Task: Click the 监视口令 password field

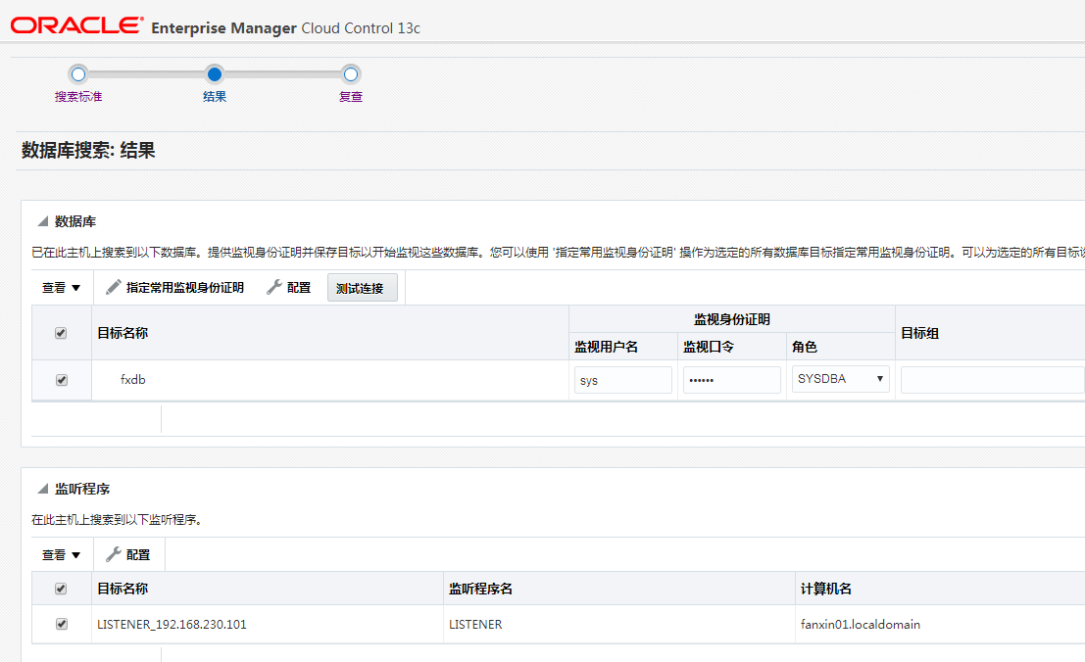Action: click(x=731, y=378)
